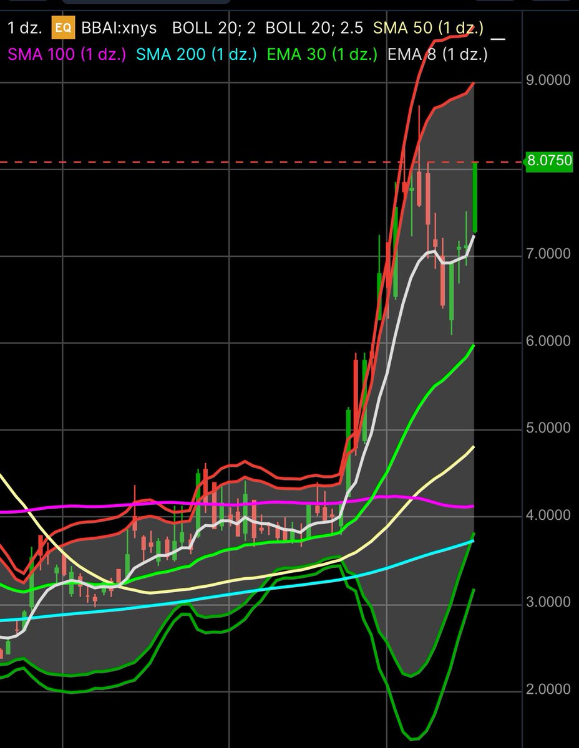Select the SMA 100 (1 dz.) indicator label
This screenshot has height=748, width=579.
[66, 54]
